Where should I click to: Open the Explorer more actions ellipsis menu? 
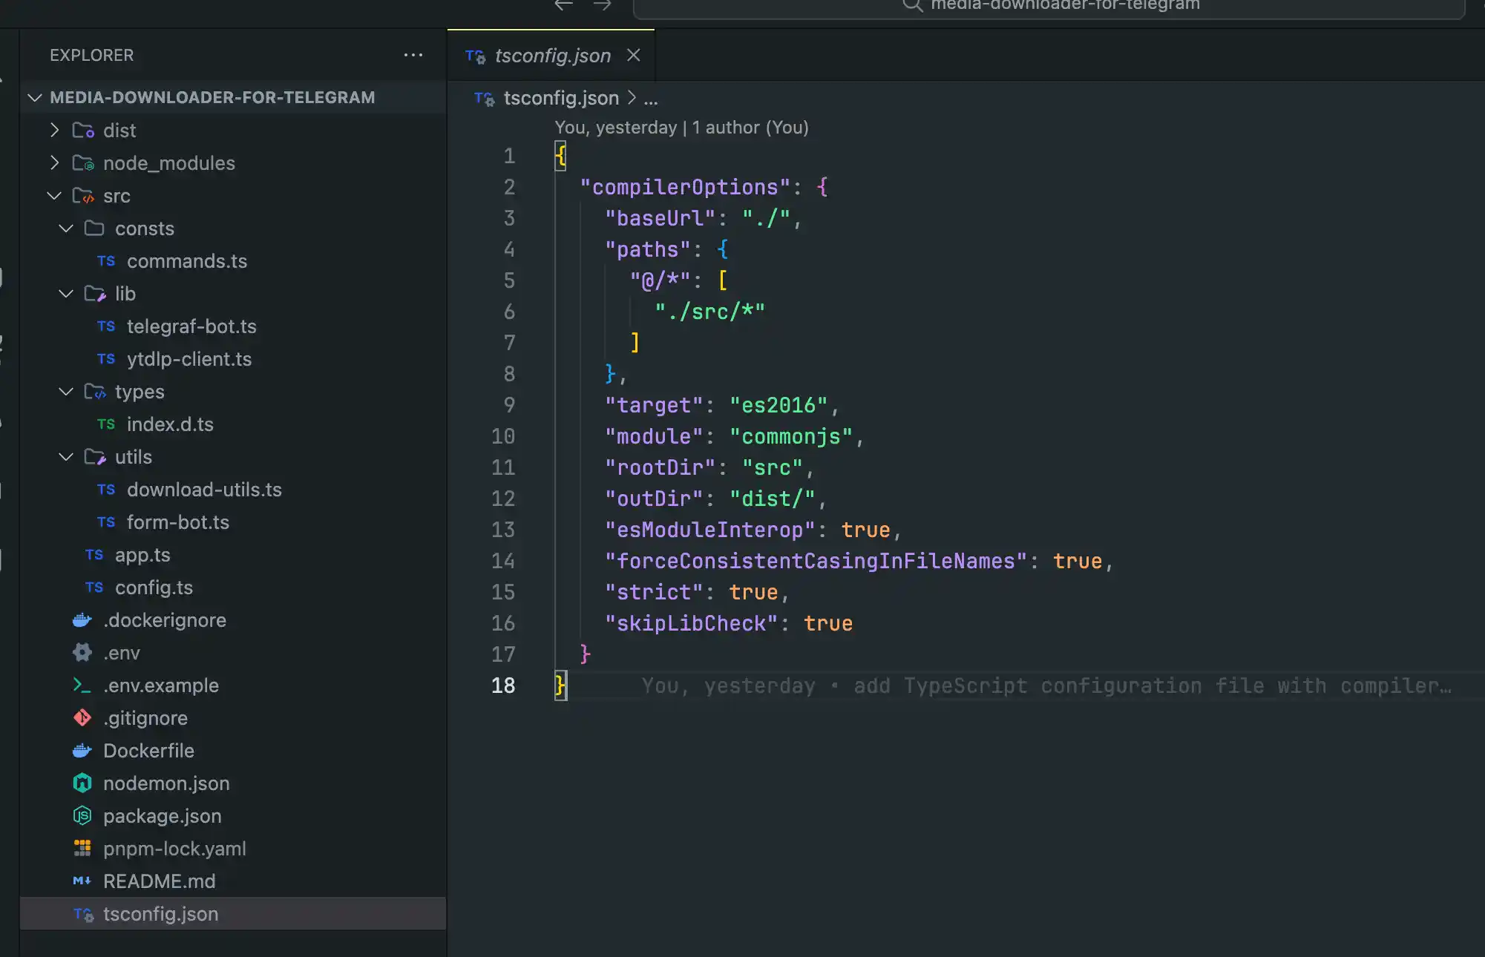point(413,55)
